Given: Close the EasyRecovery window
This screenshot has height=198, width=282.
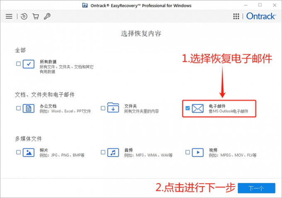Looking at the screenshot, I should click(275, 5).
